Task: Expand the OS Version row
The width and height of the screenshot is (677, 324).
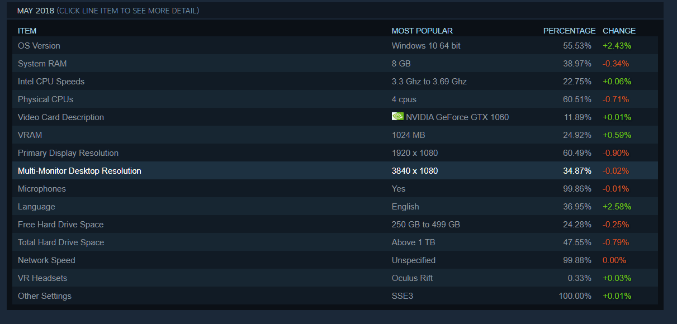Action: (39, 46)
